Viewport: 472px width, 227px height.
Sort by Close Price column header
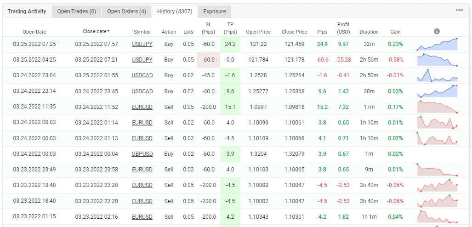295,32
